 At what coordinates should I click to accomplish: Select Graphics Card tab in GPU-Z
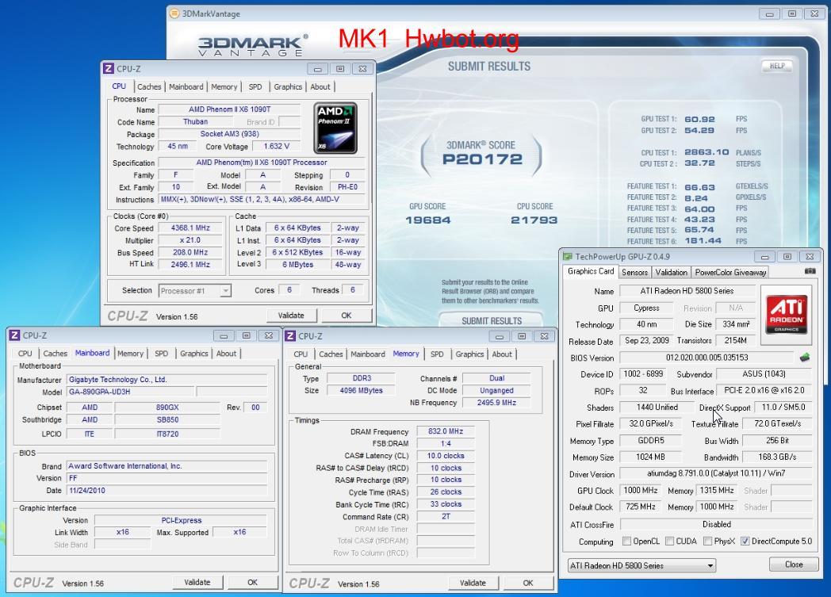(x=591, y=271)
